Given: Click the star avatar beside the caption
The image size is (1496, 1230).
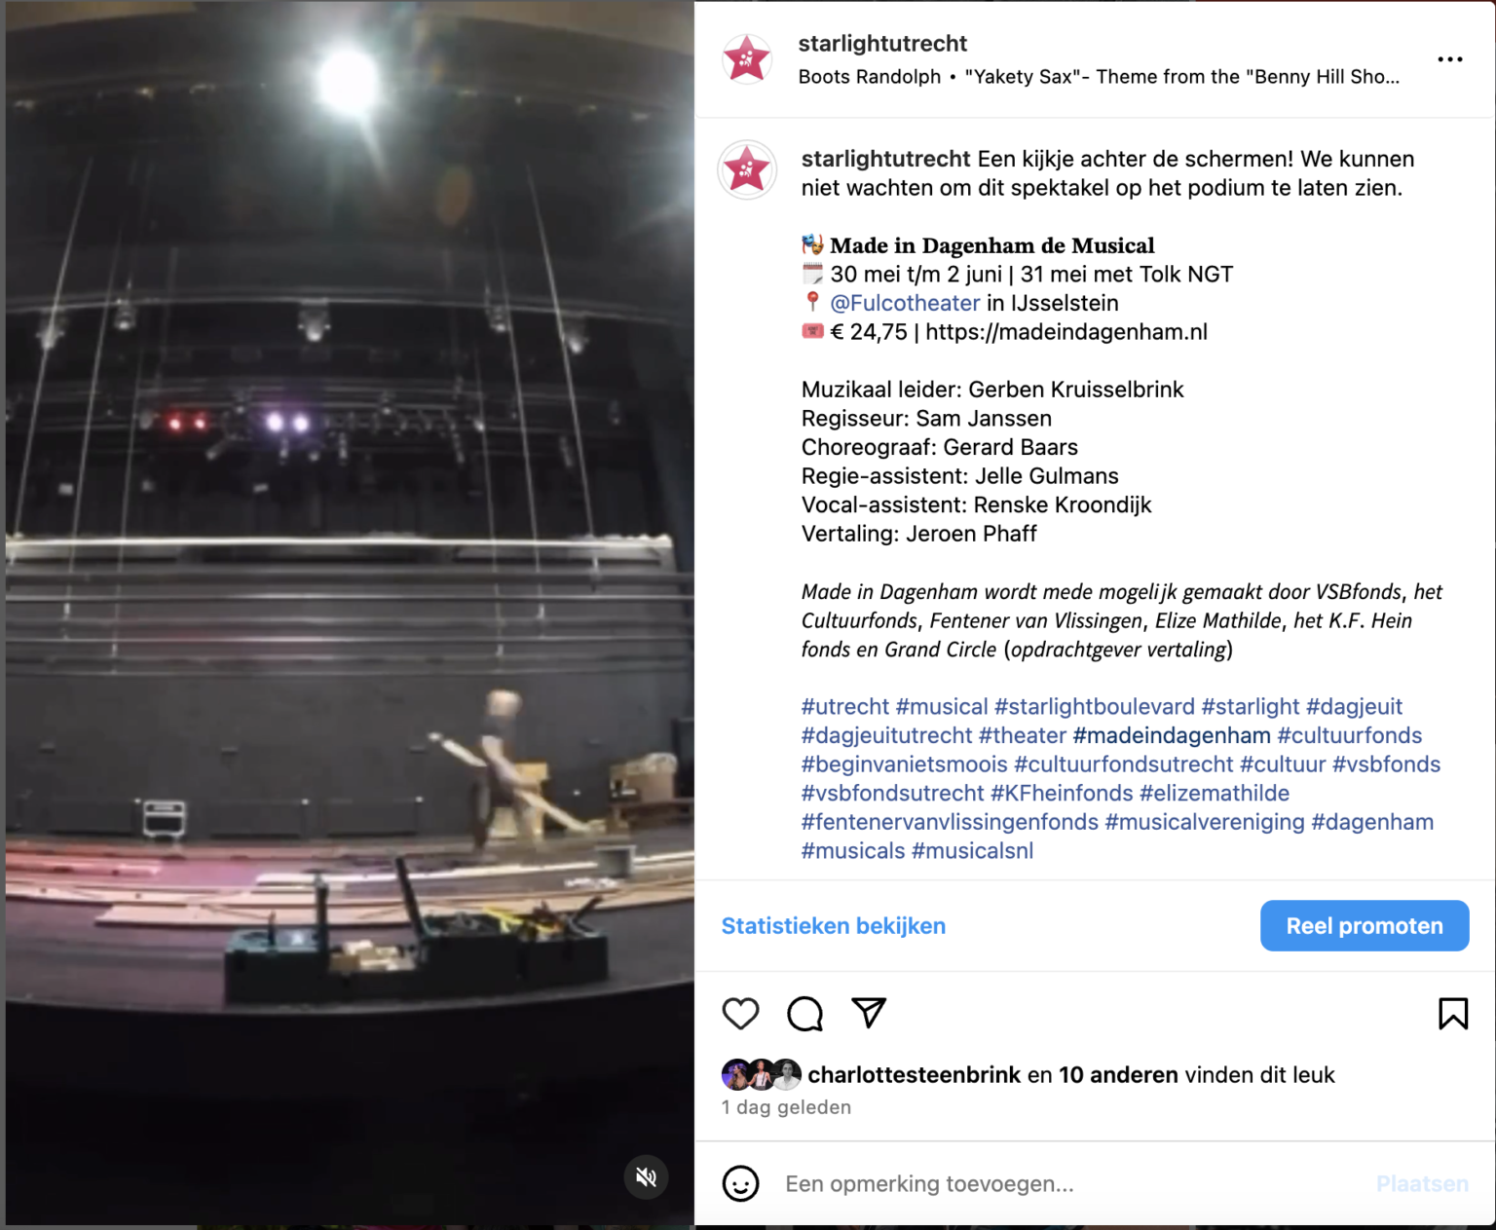Looking at the screenshot, I should (x=747, y=170).
